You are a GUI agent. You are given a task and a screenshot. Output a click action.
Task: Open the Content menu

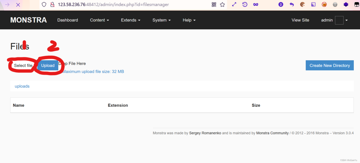pos(99,20)
